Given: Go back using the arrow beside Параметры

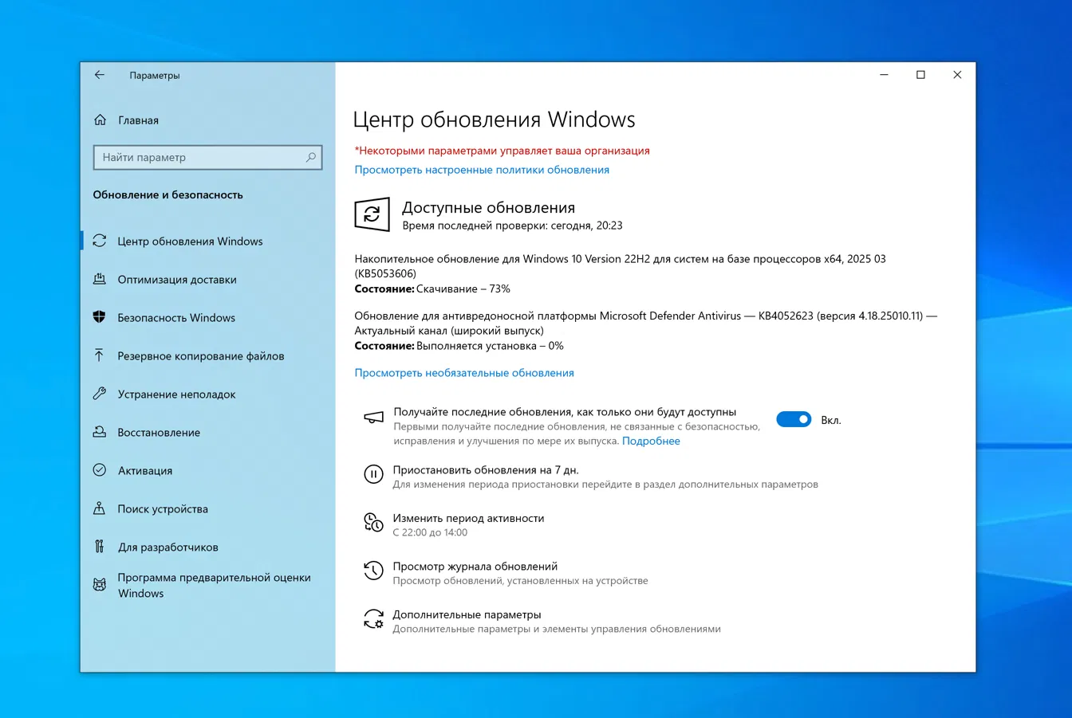Looking at the screenshot, I should click(x=100, y=75).
